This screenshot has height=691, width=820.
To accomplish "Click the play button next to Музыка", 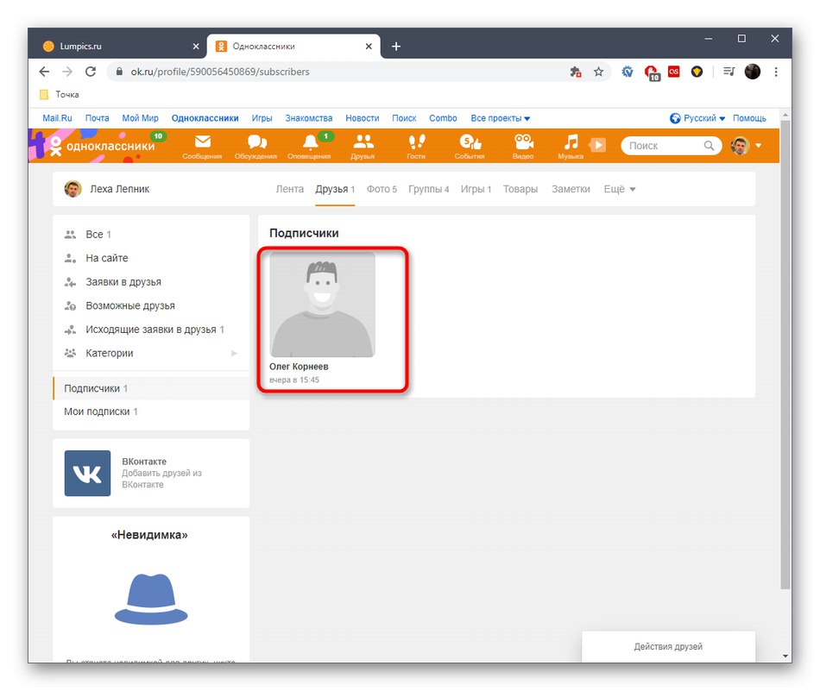I will [598, 145].
